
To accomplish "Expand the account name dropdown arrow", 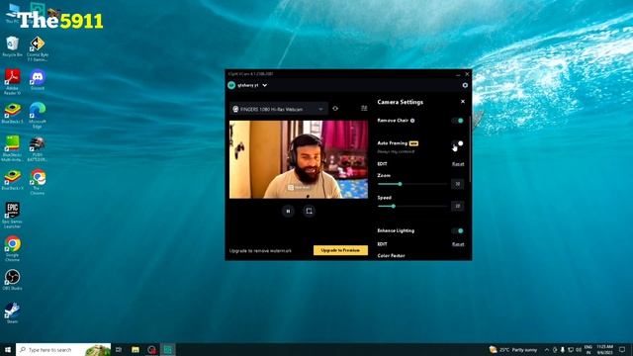I will [x=265, y=85].
